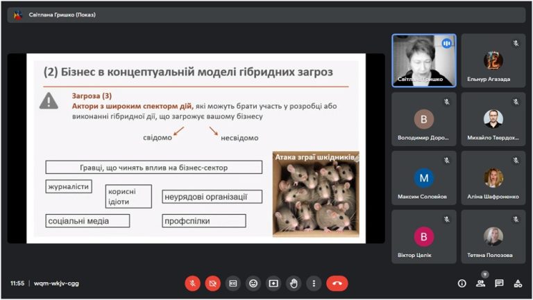Screen dimensions: 533x300
Task: Click pink B avatar of Віктор Целік
Action: [424, 236]
